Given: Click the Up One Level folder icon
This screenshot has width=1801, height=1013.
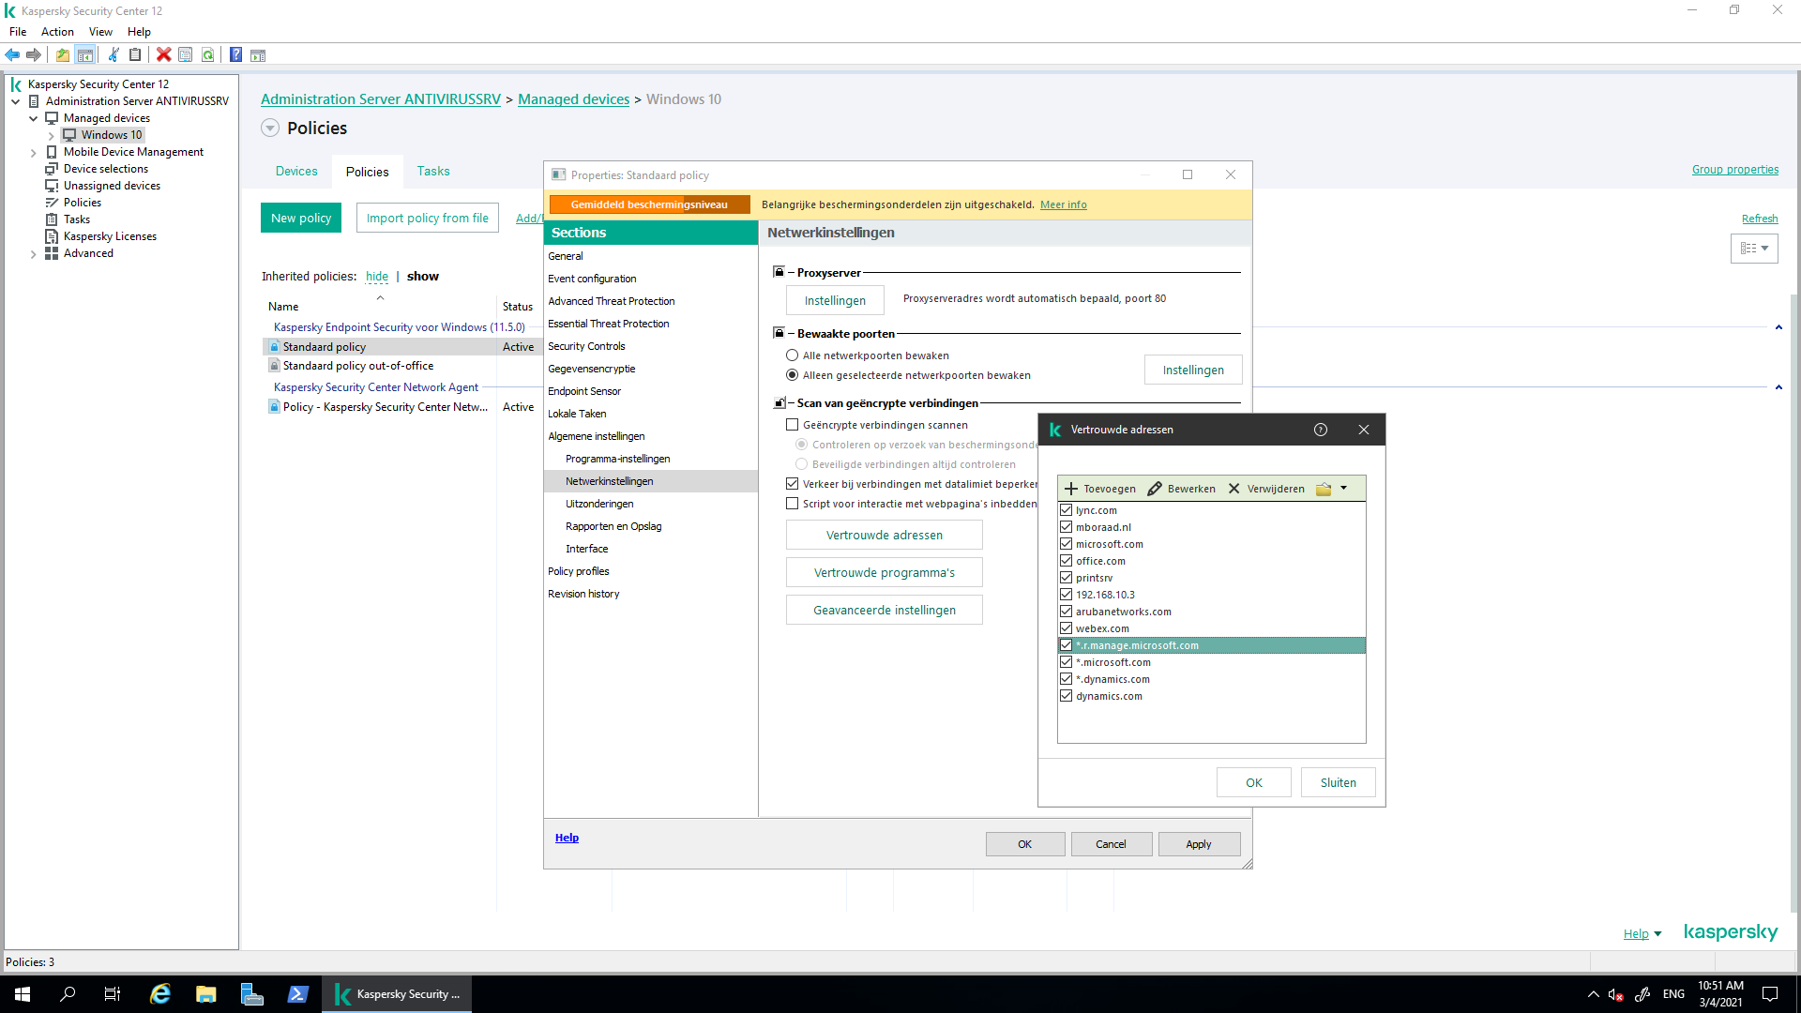Looking at the screenshot, I should pyautogui.click(x=62, y=55).
